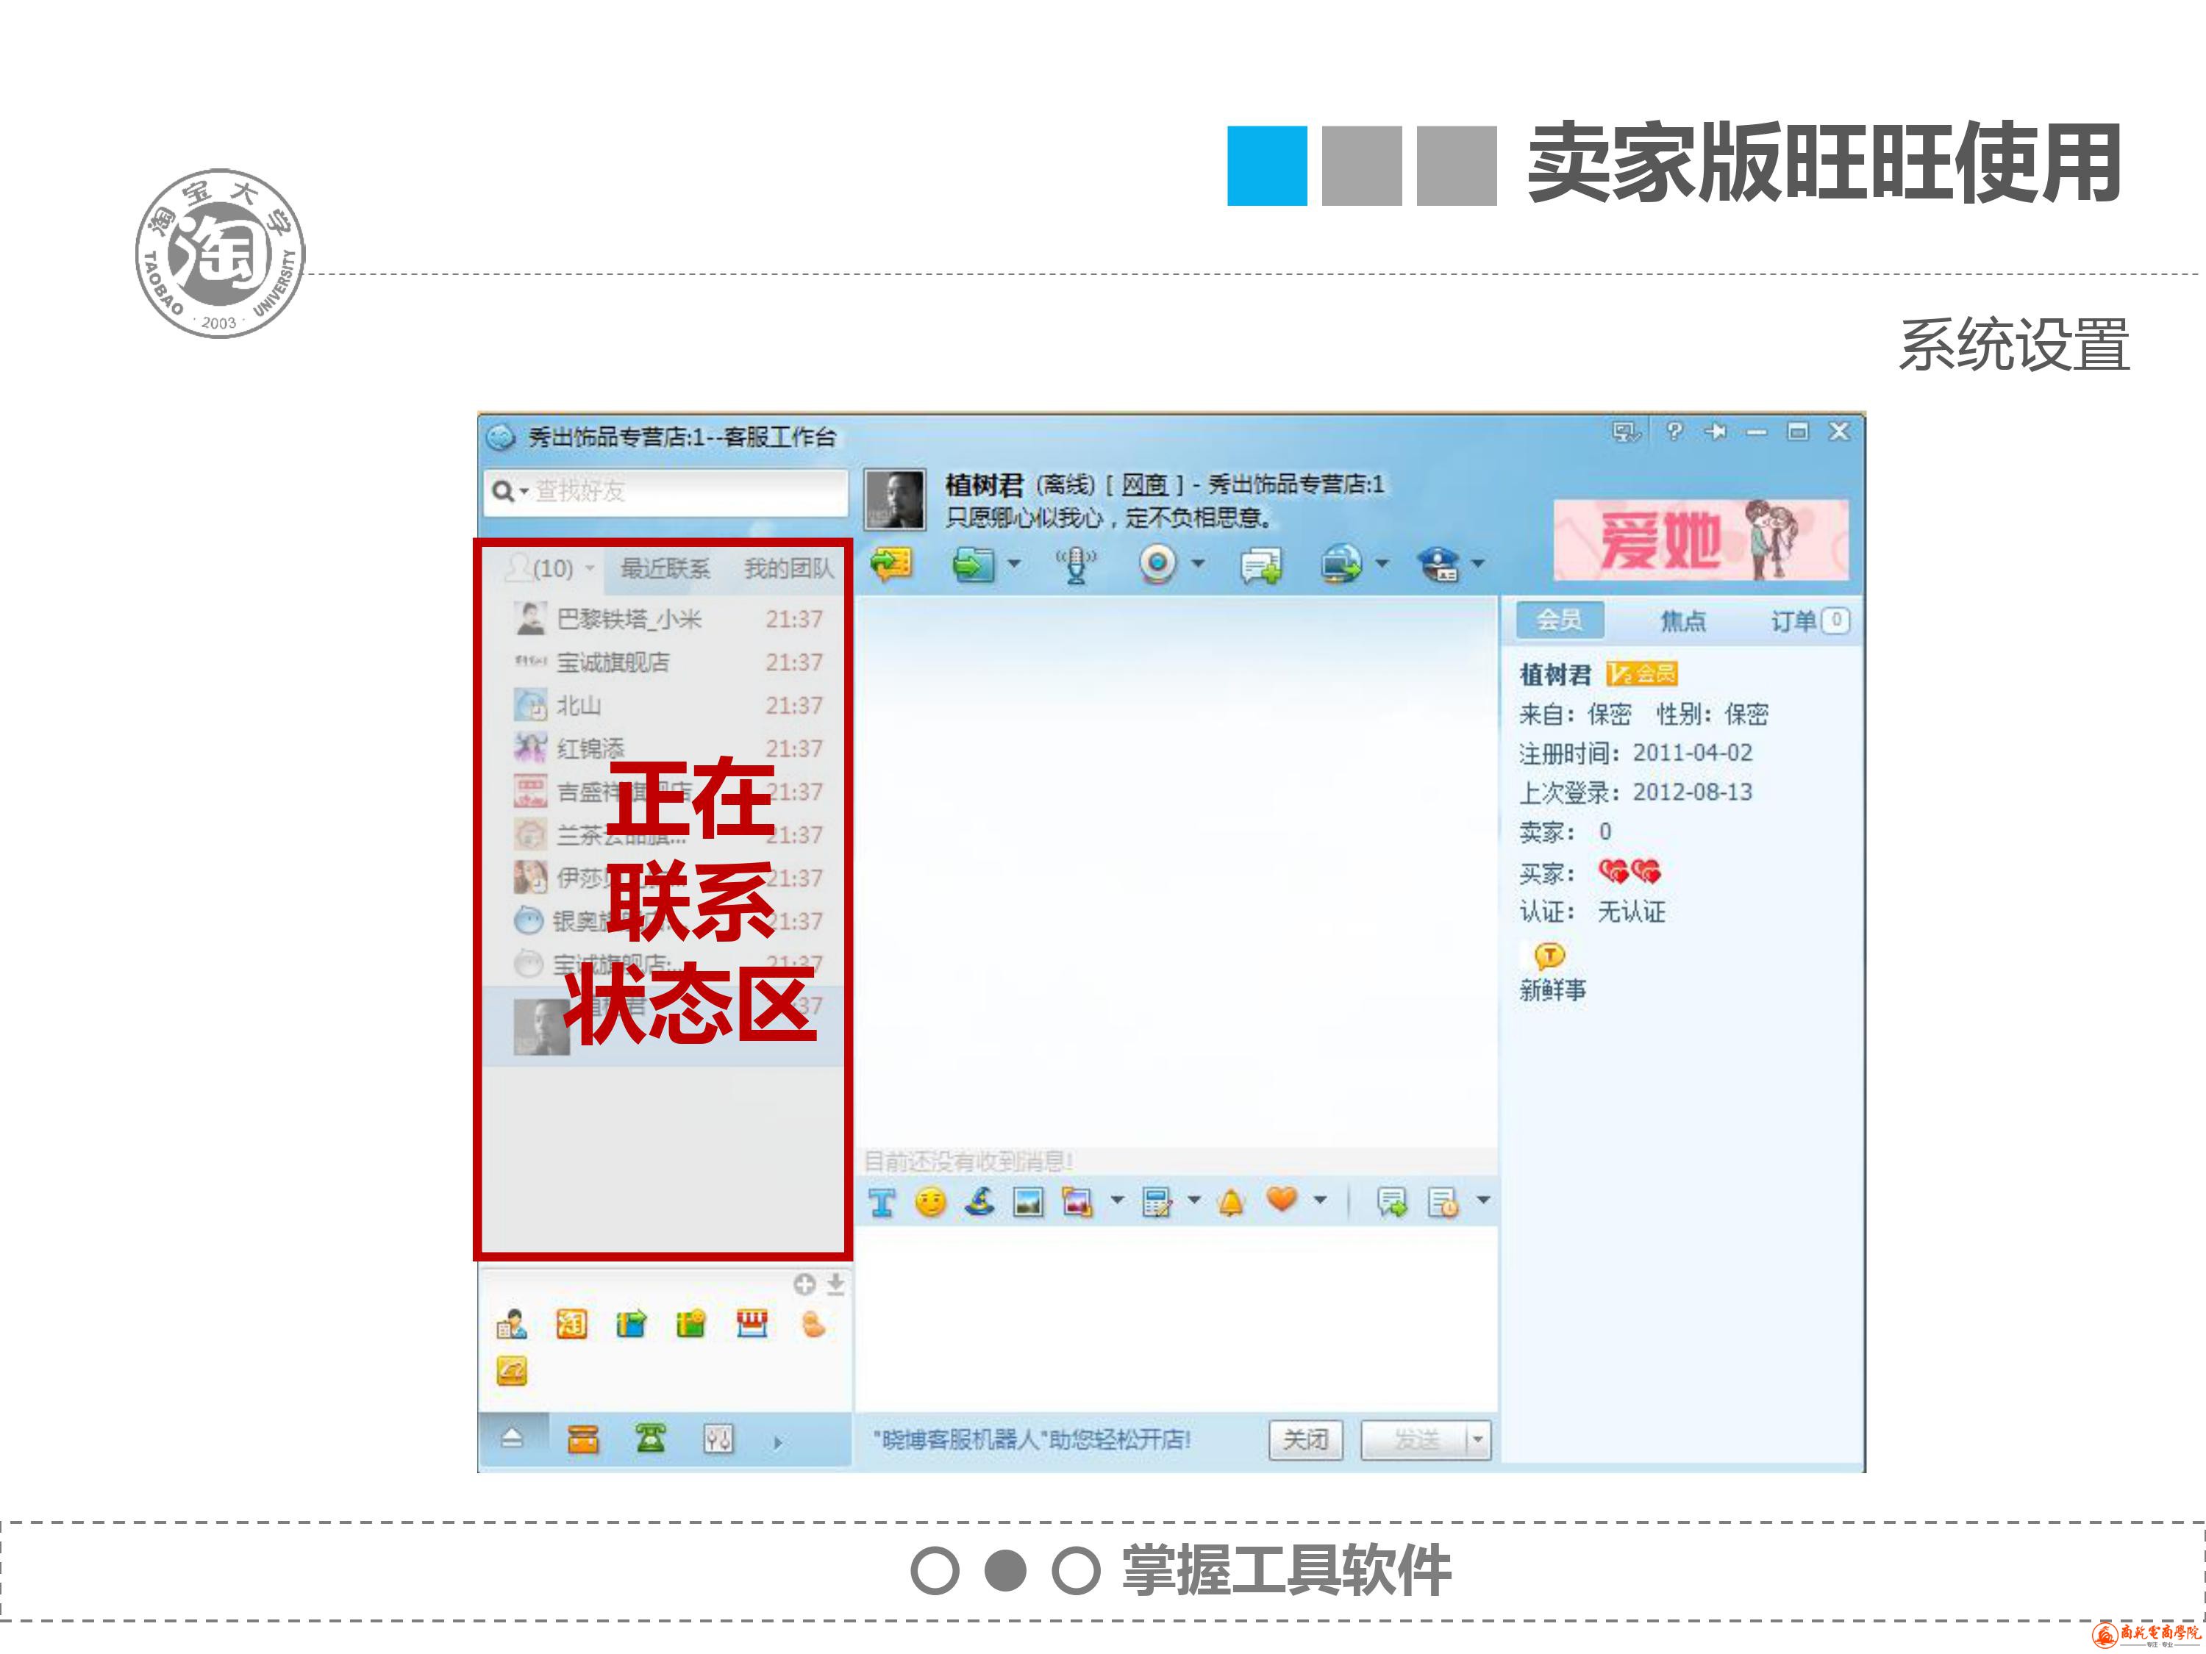Select the 会员 tab
Screen dimensions: 2206x1654
pyautogui.click(x=1559, y=620)
